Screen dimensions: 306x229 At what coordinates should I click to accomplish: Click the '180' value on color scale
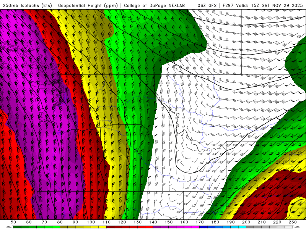(215, 222)
